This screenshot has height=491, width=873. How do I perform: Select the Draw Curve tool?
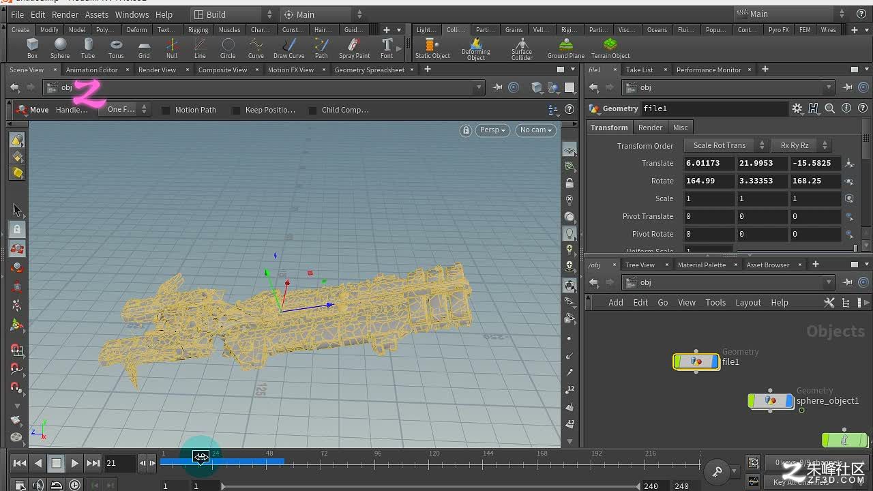(x=289, y=48)
